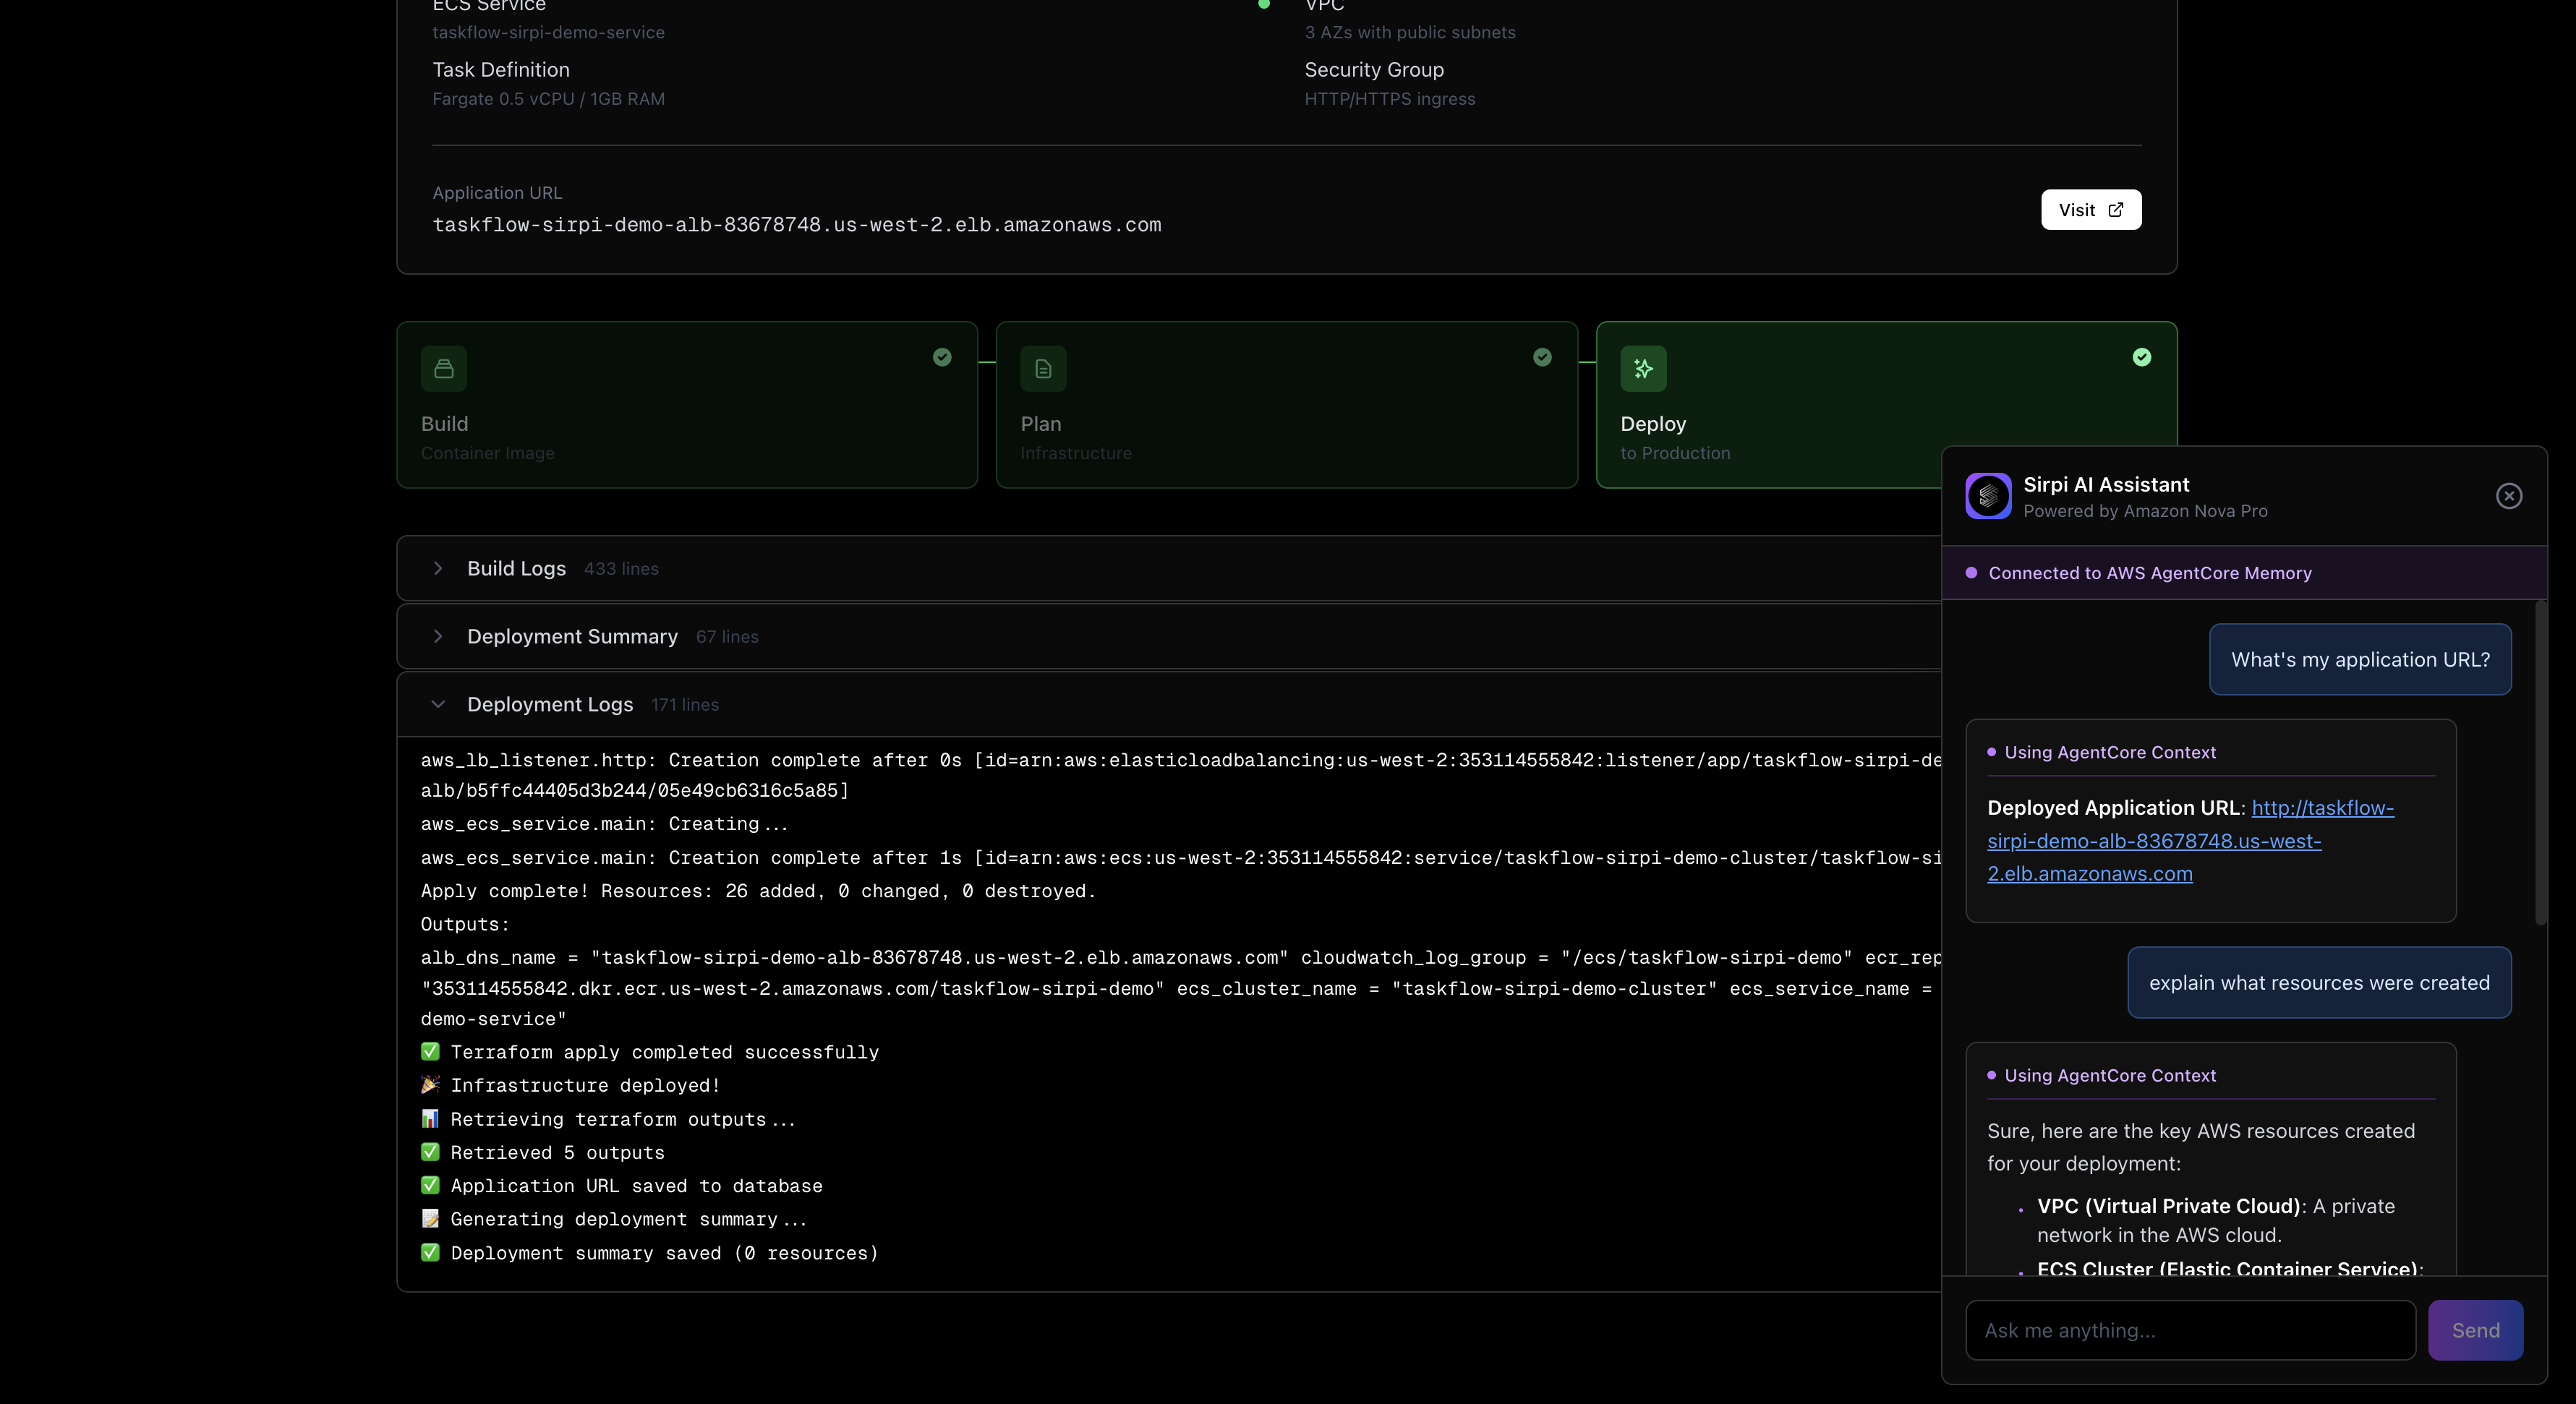Image resolution: width=2576 pixels, height=1404 pixels.
Task: Click the Deploy step green checkmark
Action: [x=2141, y=357]
